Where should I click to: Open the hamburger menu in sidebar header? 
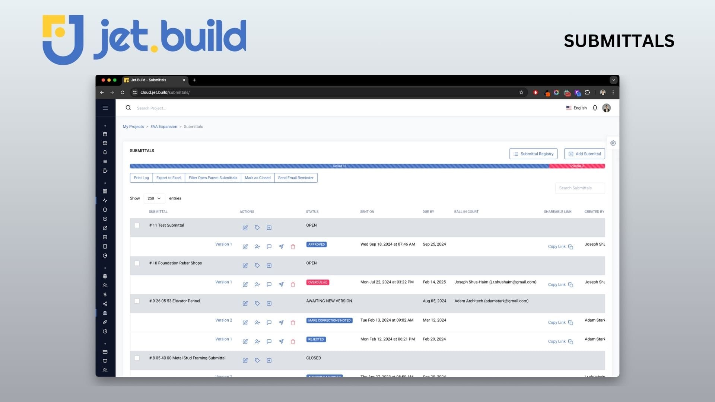105,108
